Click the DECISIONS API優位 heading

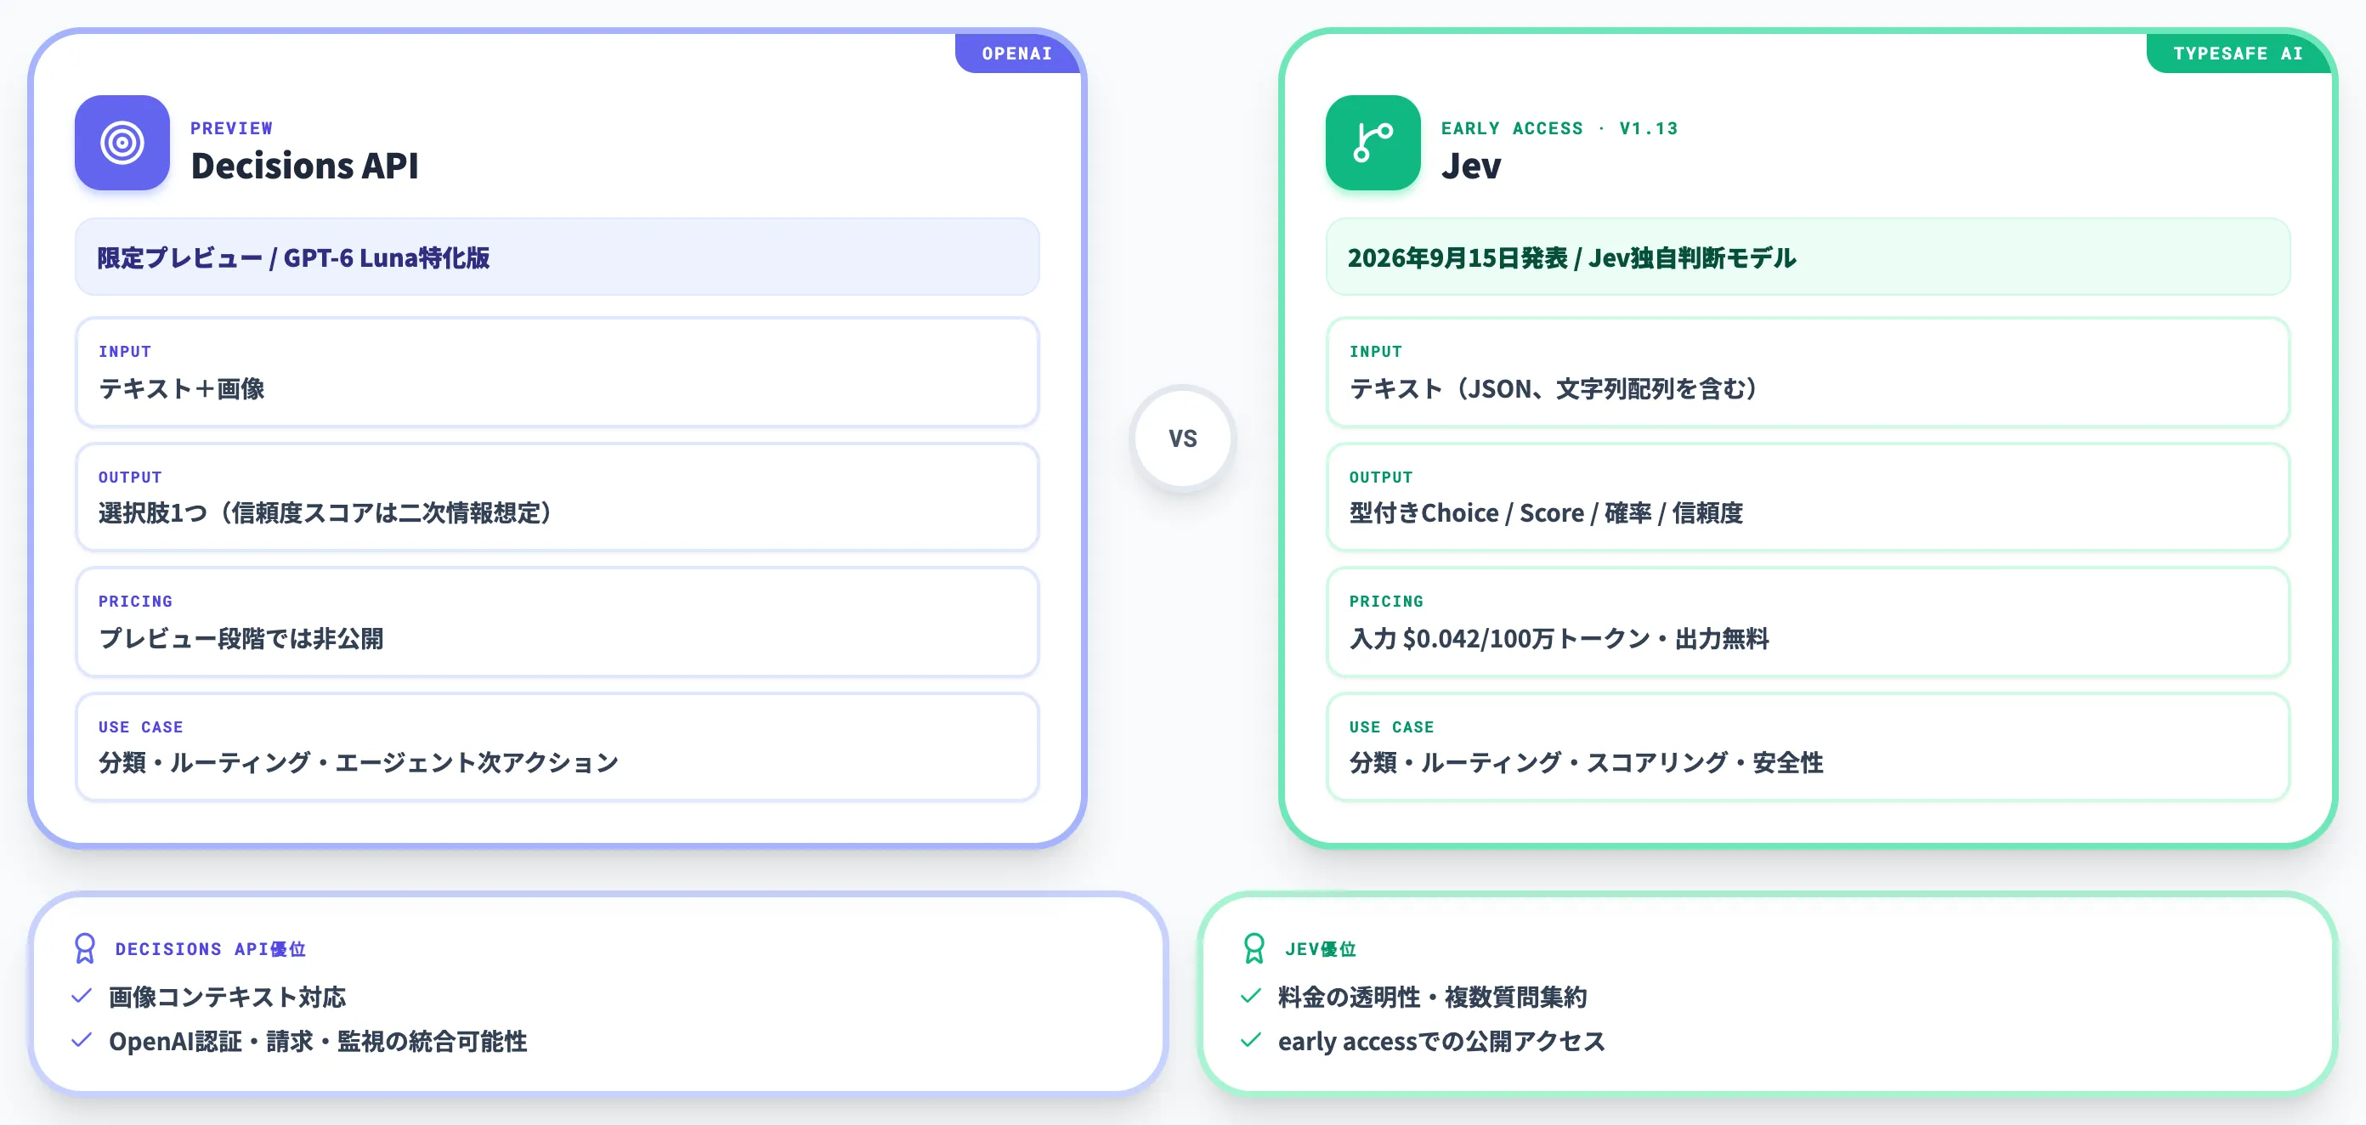click(x=210, y=948)
